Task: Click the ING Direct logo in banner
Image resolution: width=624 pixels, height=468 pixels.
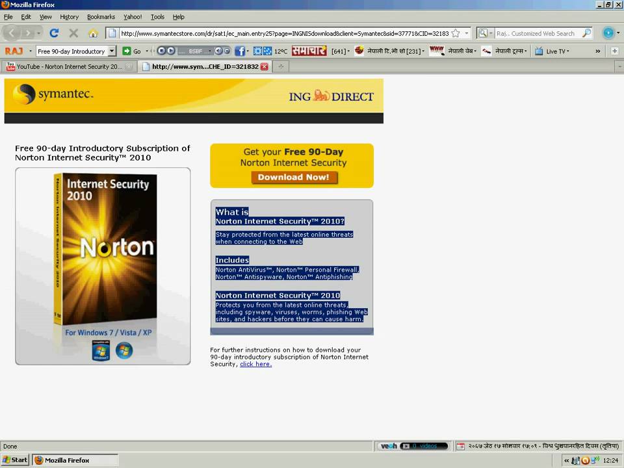Action: pyautogui.click(x=331, y=96)
